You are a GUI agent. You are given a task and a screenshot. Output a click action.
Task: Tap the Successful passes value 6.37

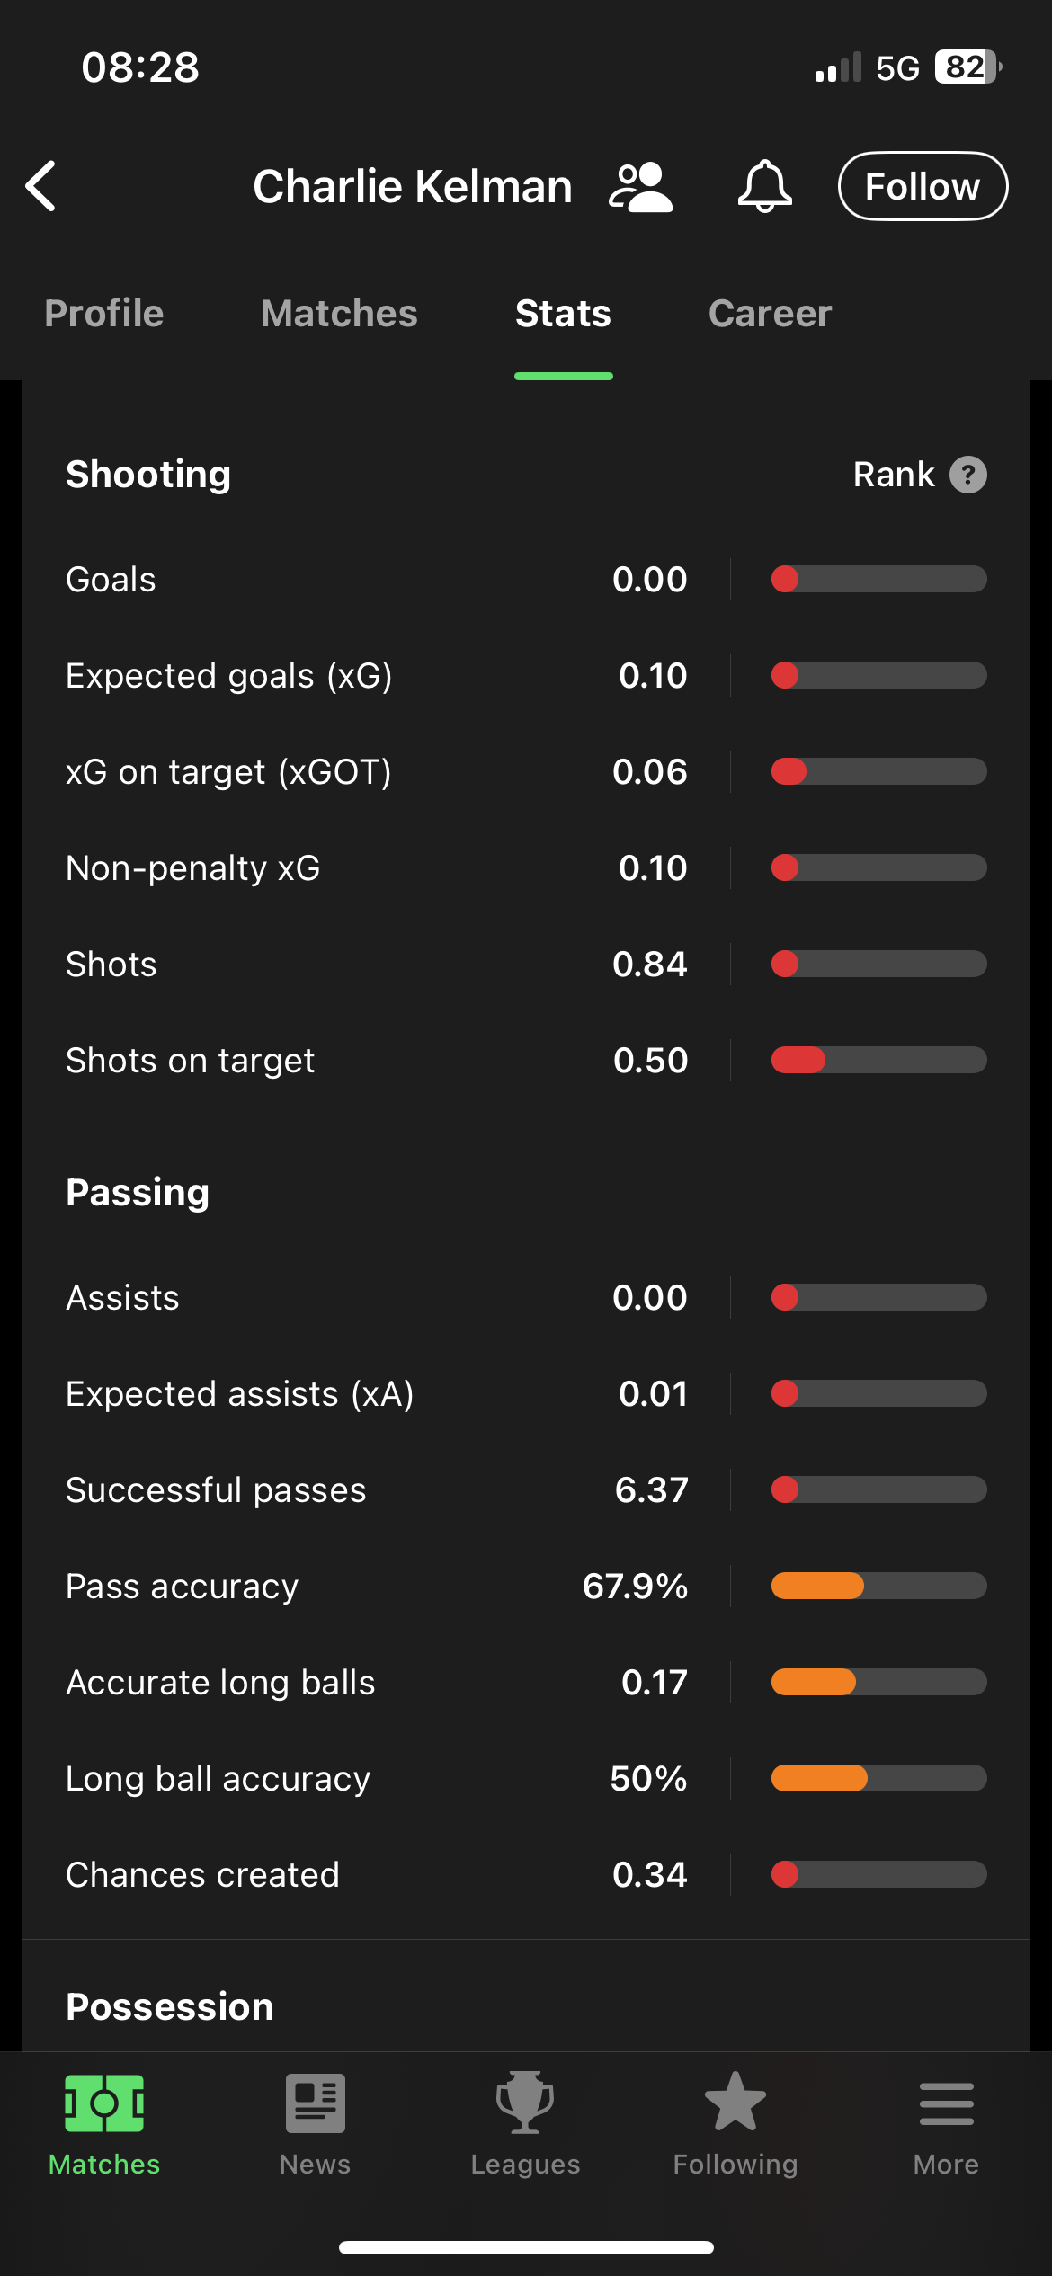(x=651, y=1490)
